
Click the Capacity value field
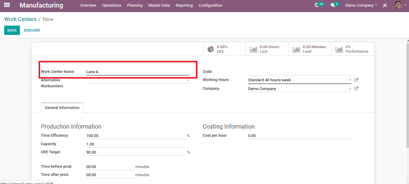pos(137,144)
